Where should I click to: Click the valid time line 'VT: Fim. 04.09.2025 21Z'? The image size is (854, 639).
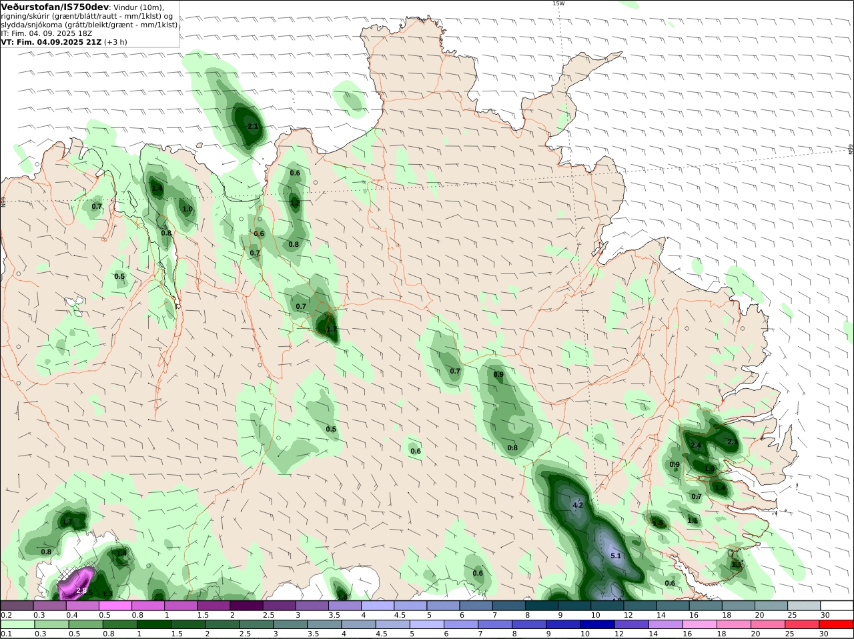point(51,42)
